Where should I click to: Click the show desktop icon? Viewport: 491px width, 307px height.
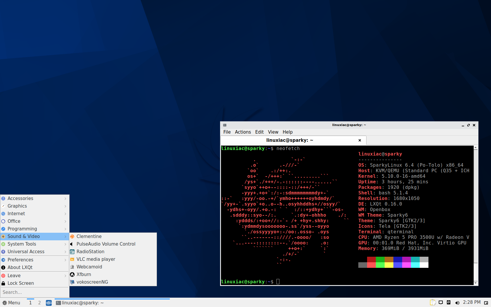(x=486, y=303)
